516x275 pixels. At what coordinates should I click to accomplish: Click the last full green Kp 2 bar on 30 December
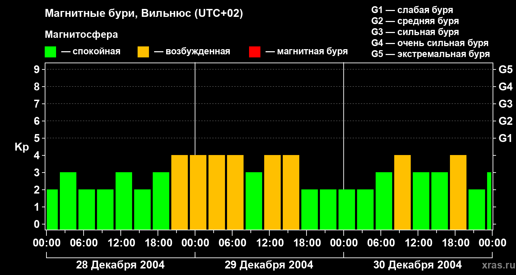coord(477,210)
